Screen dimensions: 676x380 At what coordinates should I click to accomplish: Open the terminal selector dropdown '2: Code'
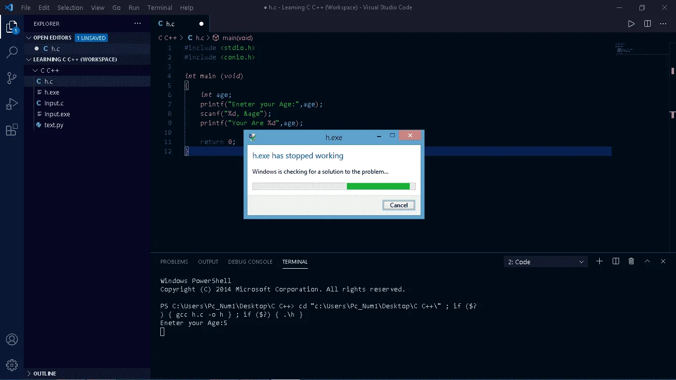click(x=546, y=262)
